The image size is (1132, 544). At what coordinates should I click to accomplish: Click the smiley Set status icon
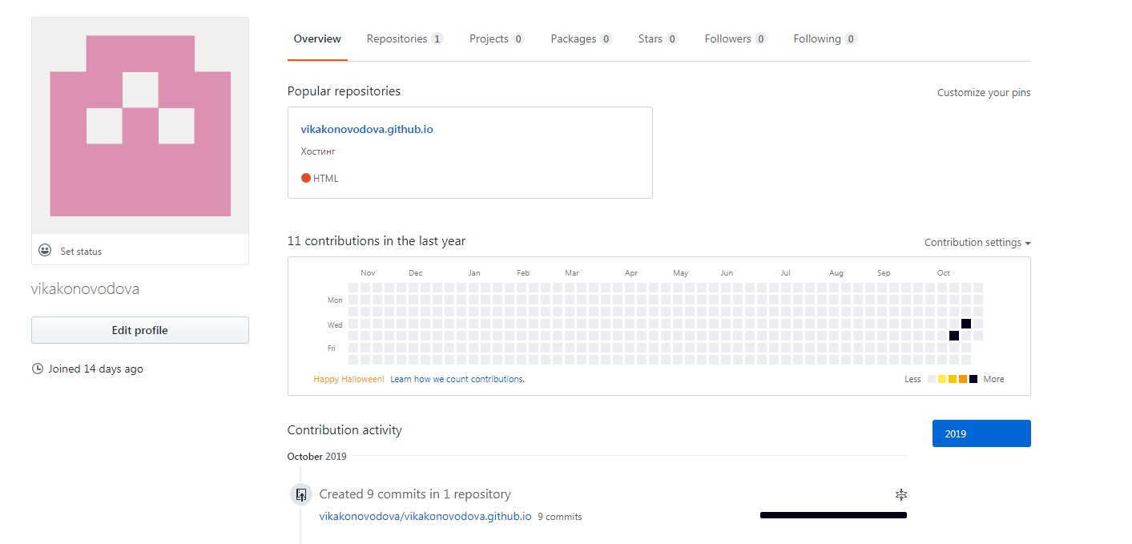click(45, 251)
